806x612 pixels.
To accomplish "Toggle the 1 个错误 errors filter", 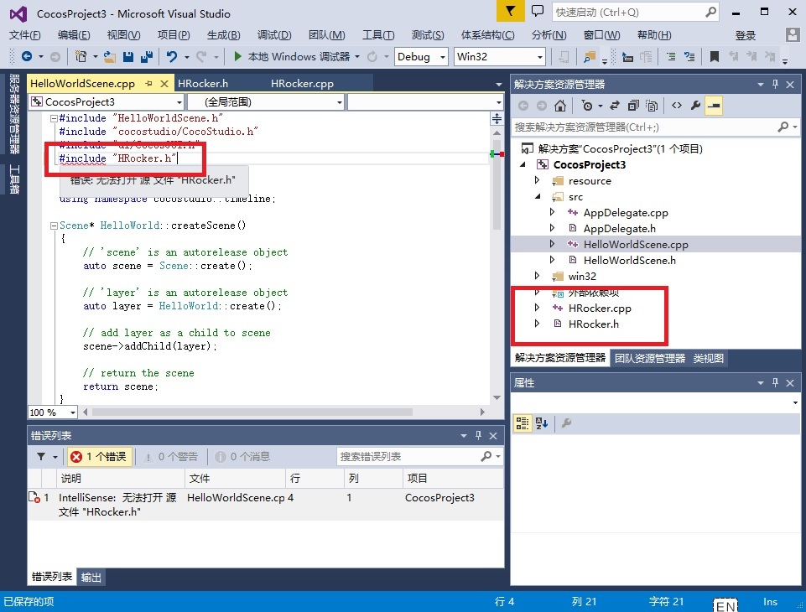I will pyautogui.click(x=100, y=457).
